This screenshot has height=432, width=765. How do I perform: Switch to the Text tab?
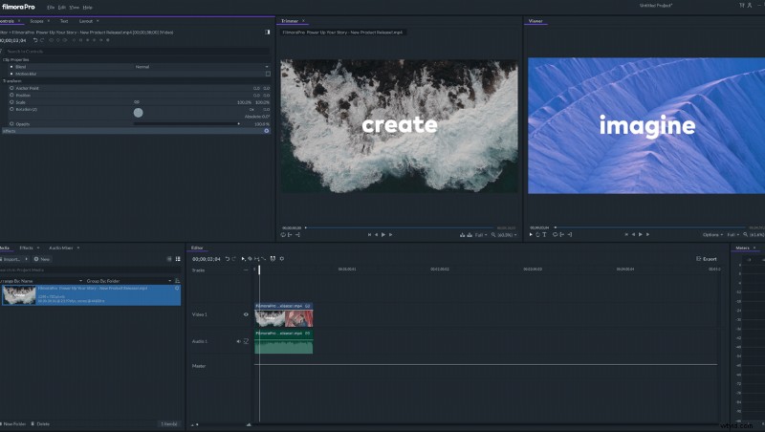[x=64, y=21]
